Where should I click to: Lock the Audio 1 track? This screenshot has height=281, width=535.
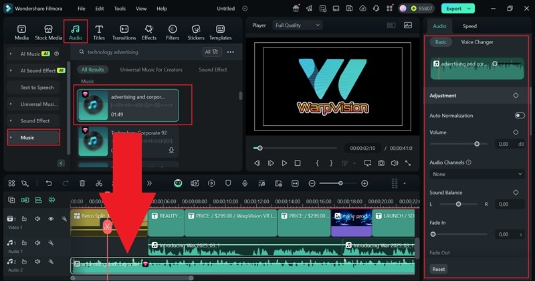[x=24, y=243]
